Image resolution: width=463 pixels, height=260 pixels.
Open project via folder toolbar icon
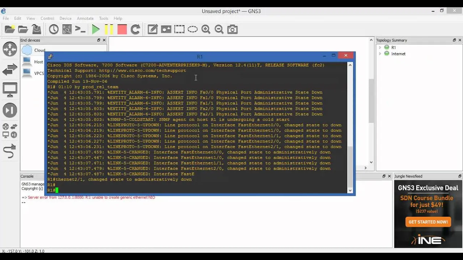(23, 29)
